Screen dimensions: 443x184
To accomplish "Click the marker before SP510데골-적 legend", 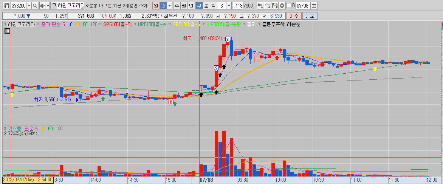I will tap(100, 25).
